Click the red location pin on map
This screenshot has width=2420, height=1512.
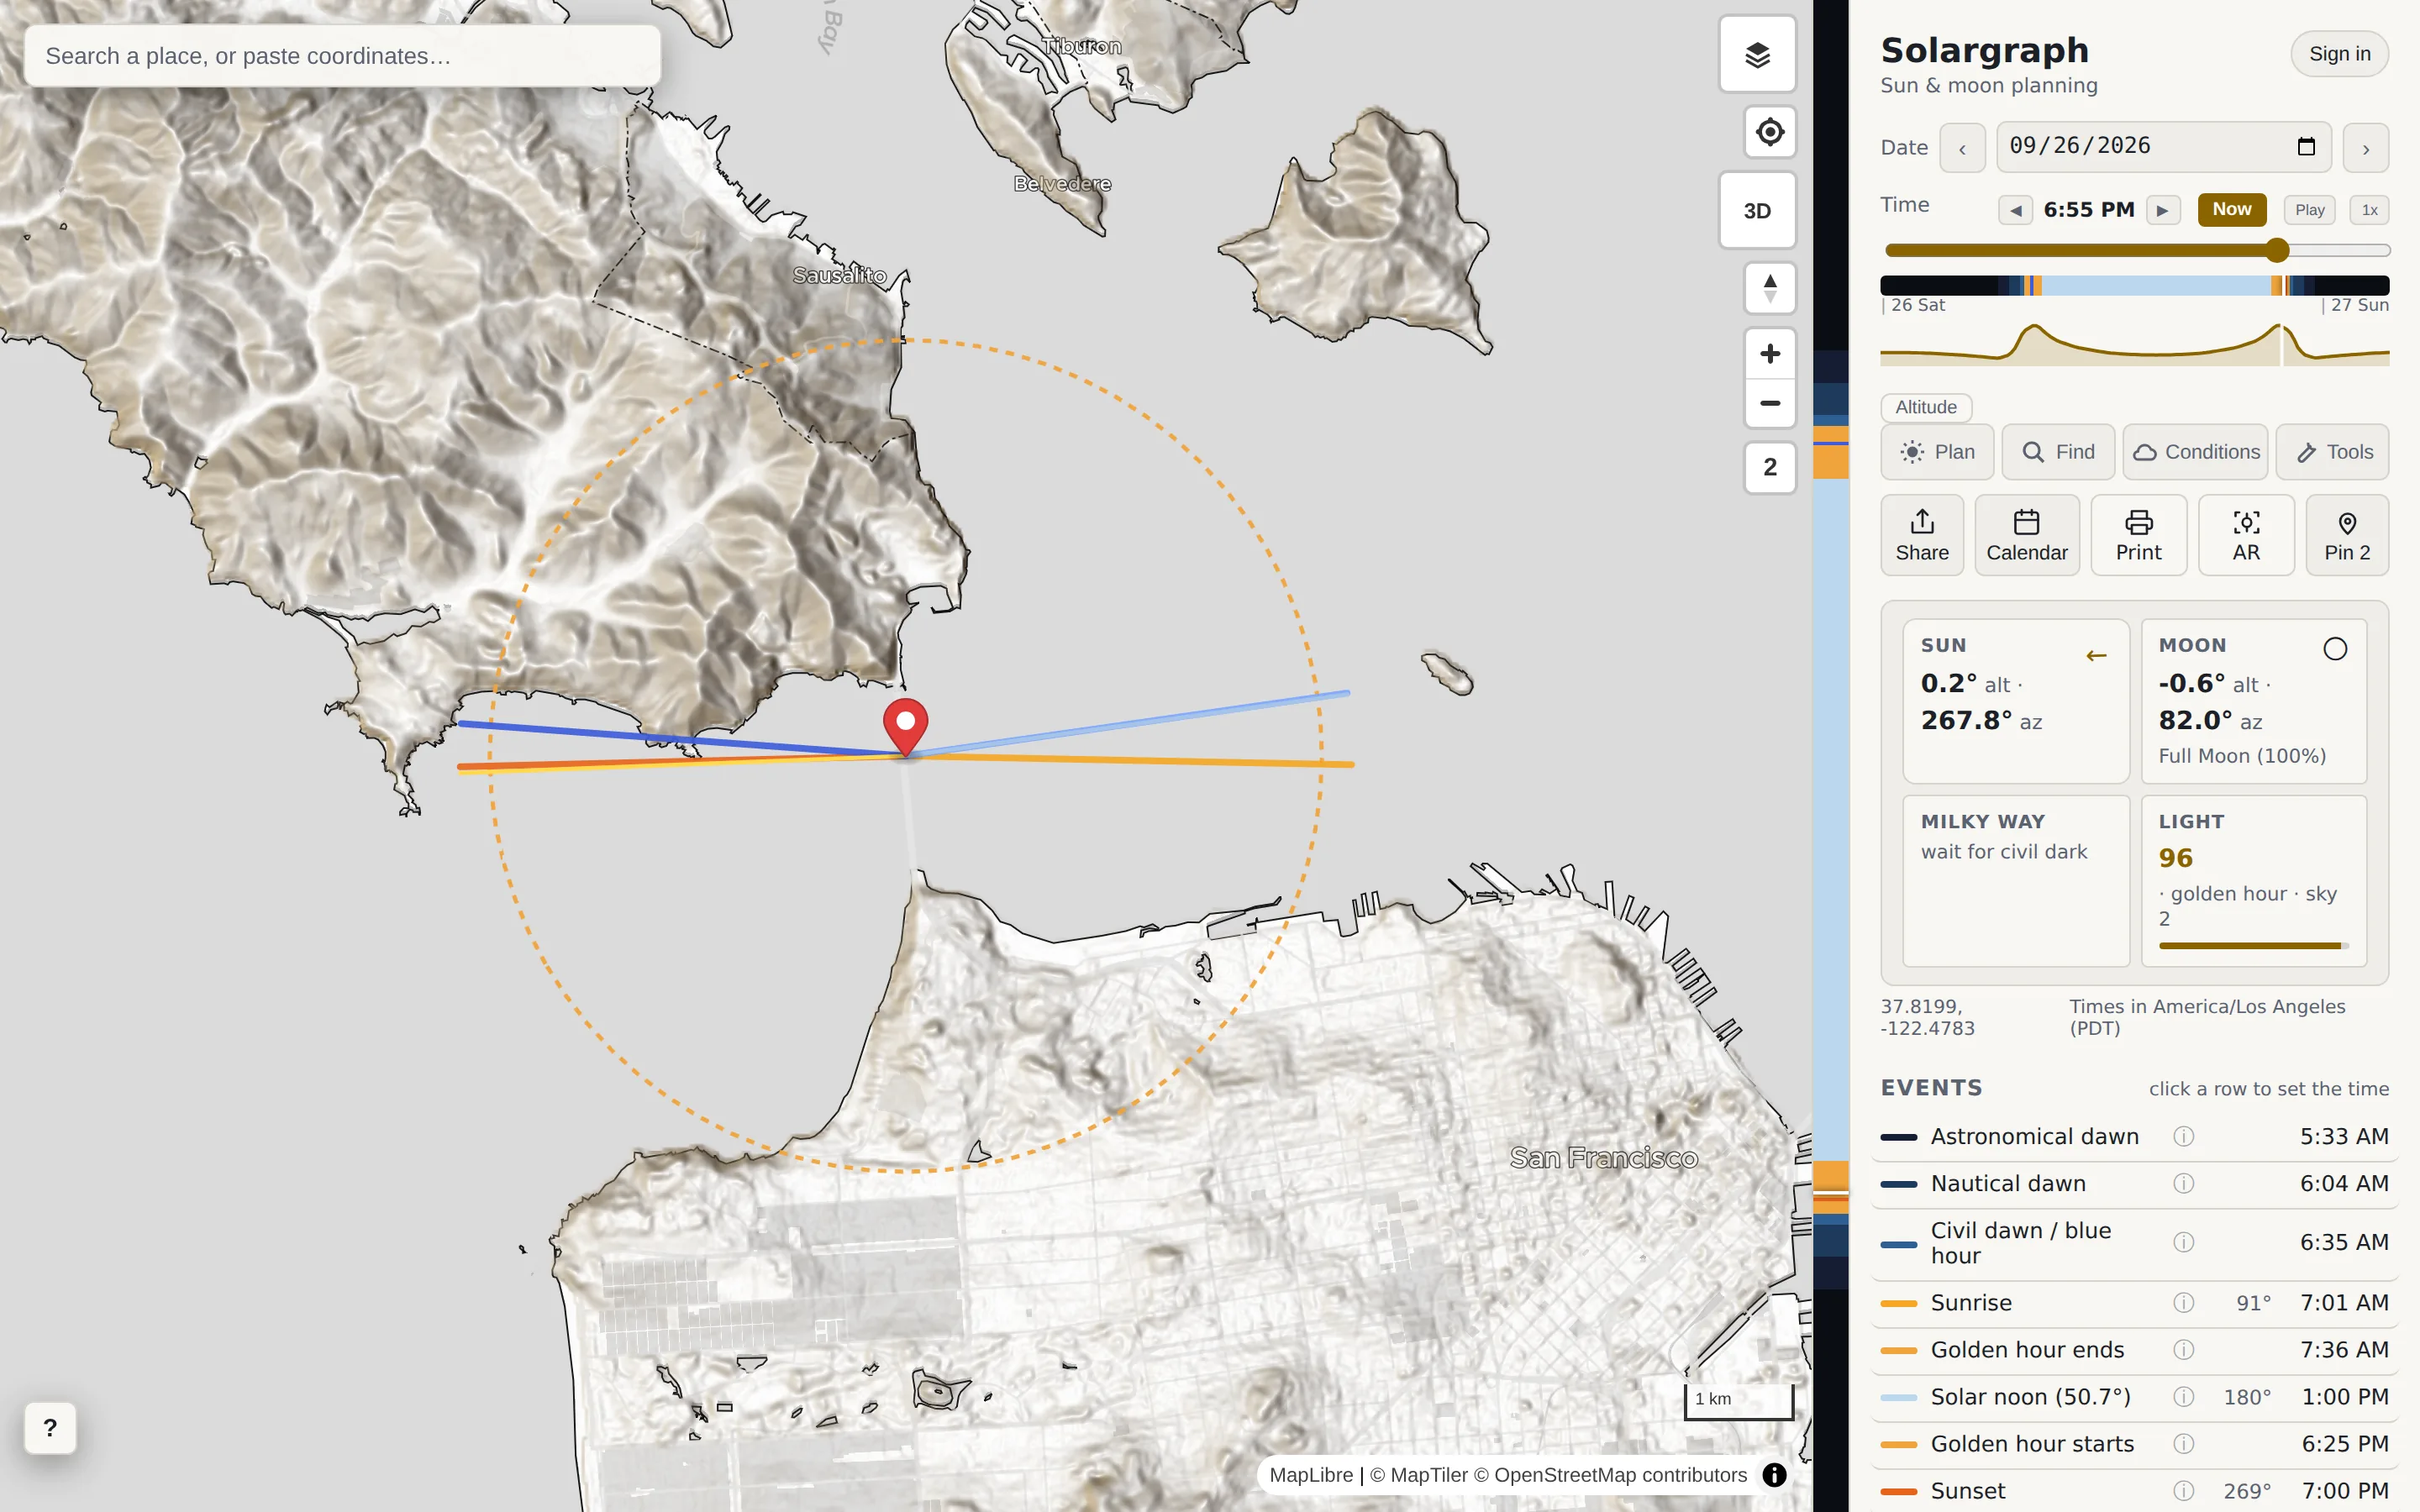click(905, 727)
